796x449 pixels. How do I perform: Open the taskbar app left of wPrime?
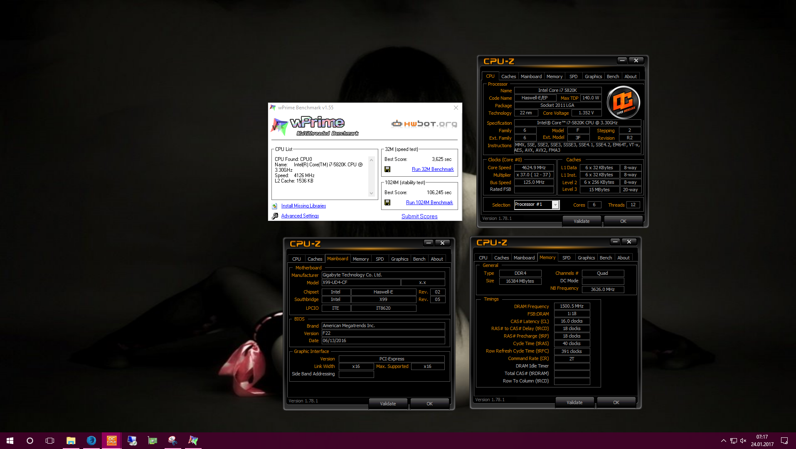(173, 441)
